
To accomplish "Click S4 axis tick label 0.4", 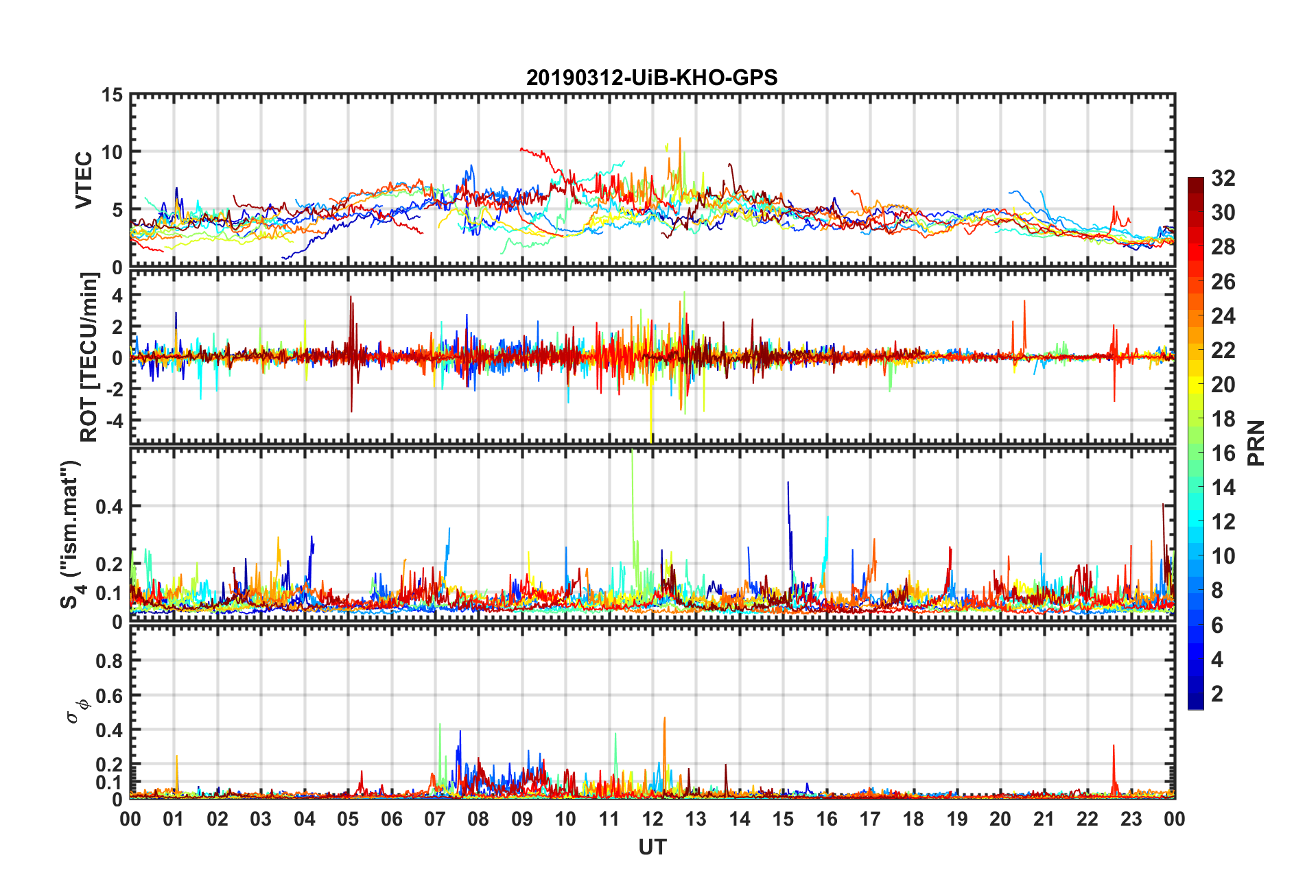I will 109,507.
